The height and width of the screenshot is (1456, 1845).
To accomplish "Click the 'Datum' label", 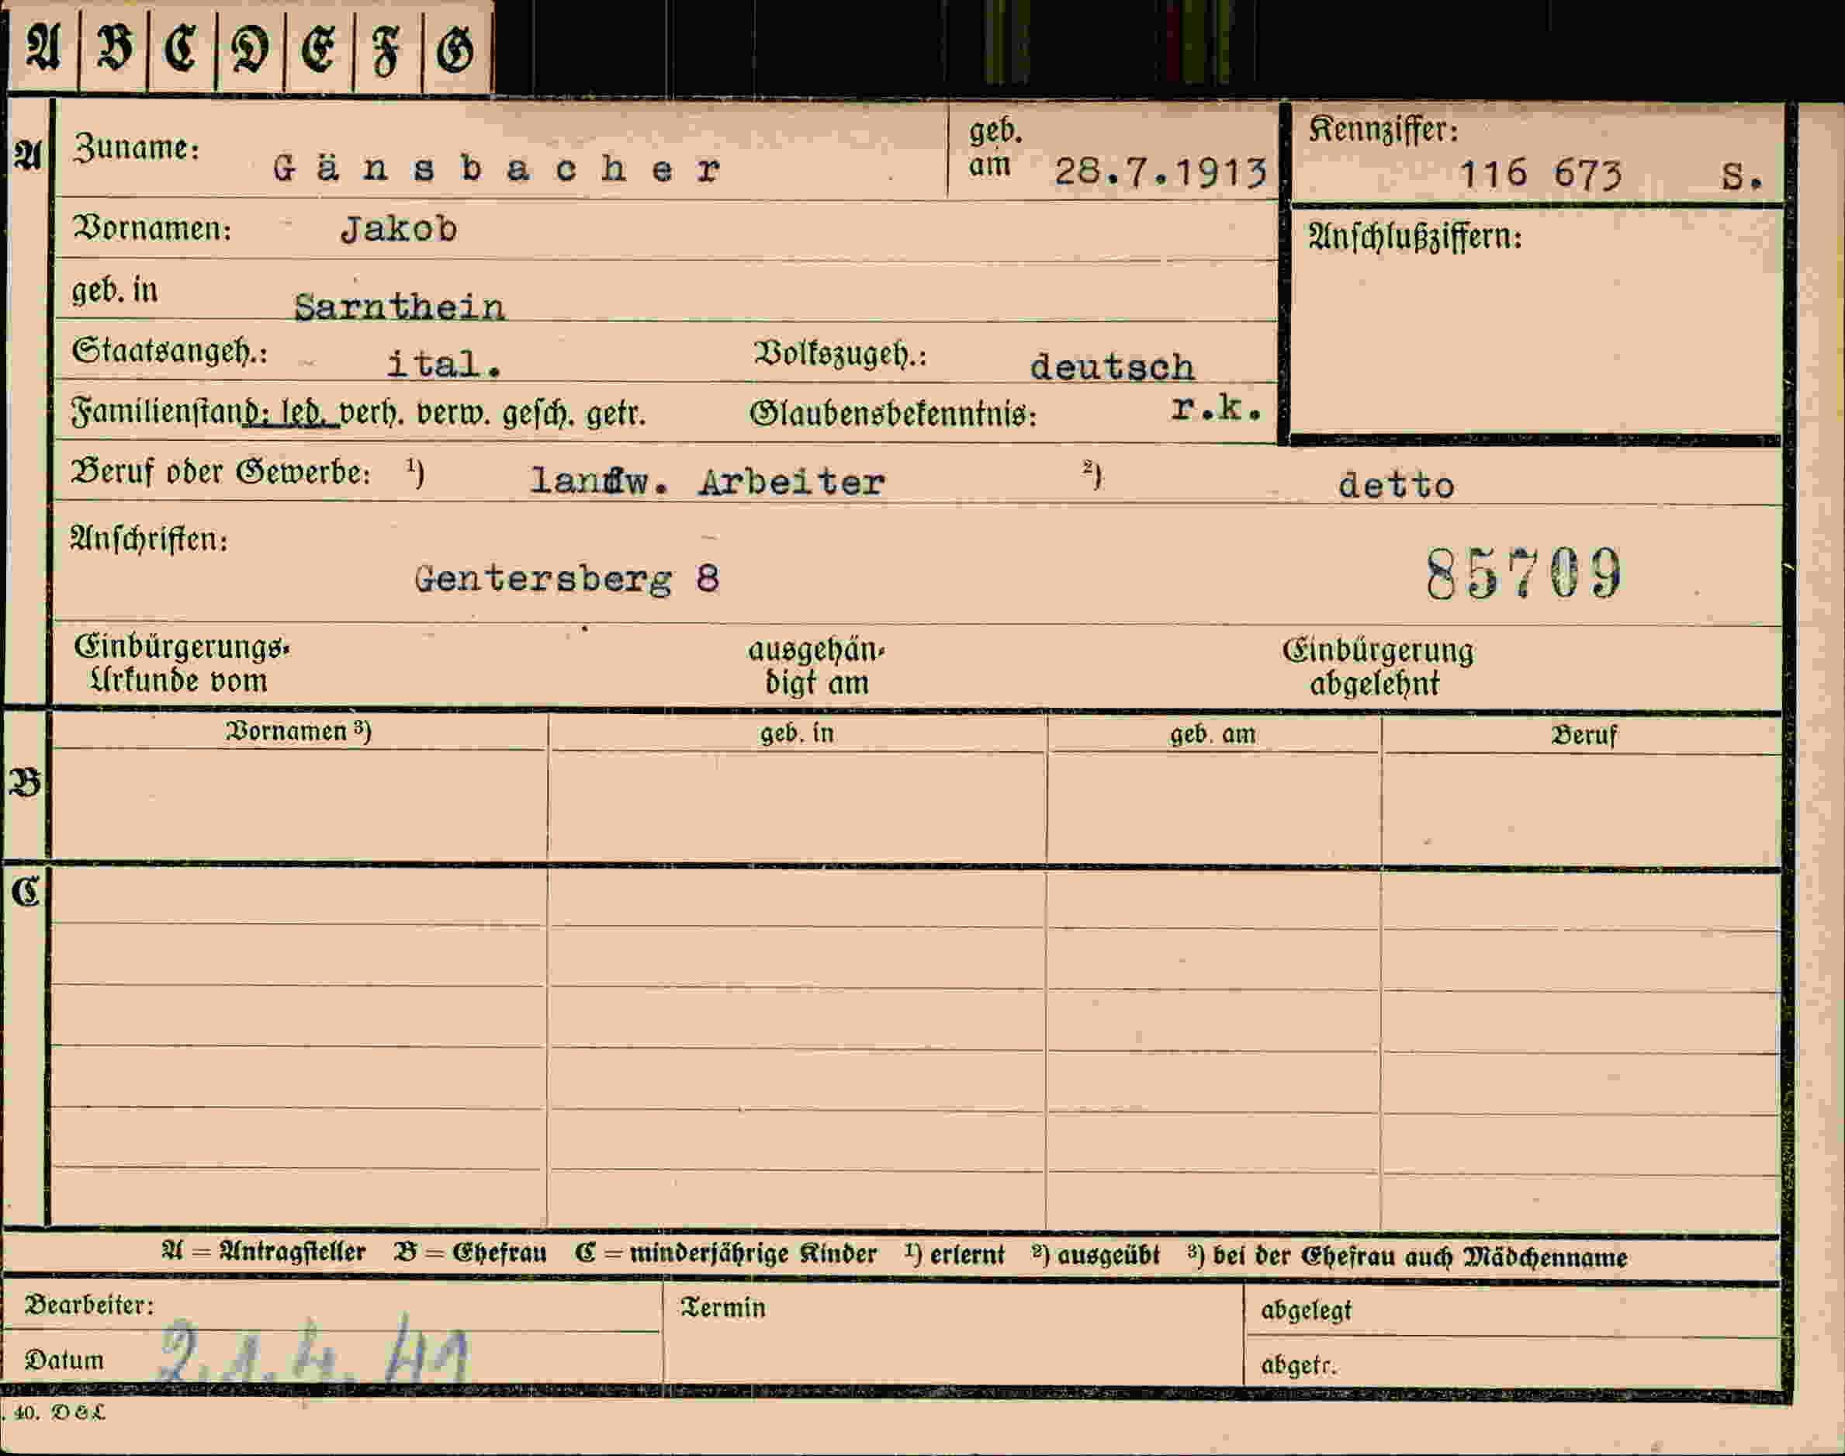I will tap(64, 1360).
